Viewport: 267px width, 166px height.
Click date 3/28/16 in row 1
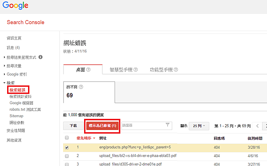pos(254,147)
